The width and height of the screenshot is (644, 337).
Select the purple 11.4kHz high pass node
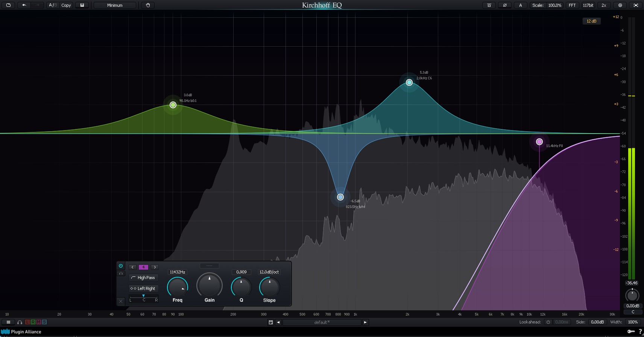pos(539,142)
